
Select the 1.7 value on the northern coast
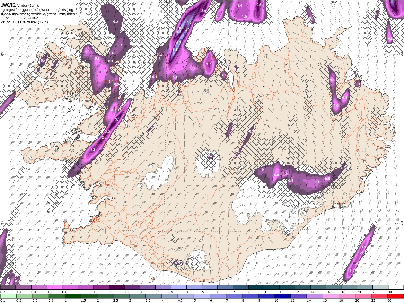coord(209,64)
